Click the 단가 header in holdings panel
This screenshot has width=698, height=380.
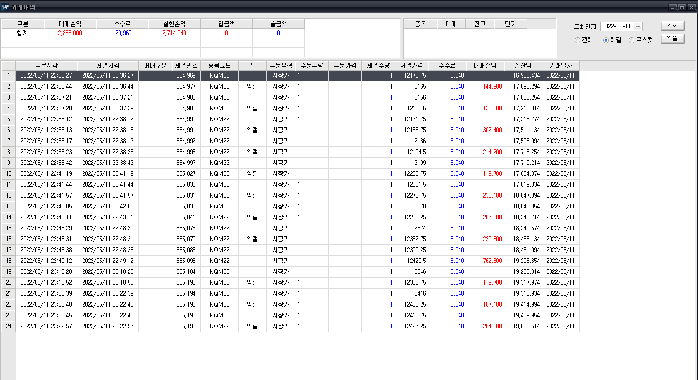point(510,24)
